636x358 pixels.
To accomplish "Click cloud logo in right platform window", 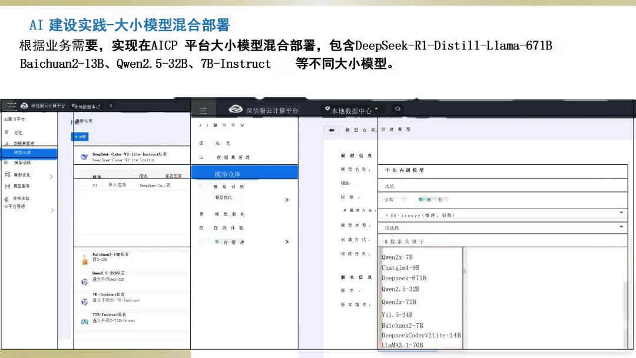I will click(x=236, y=110).
